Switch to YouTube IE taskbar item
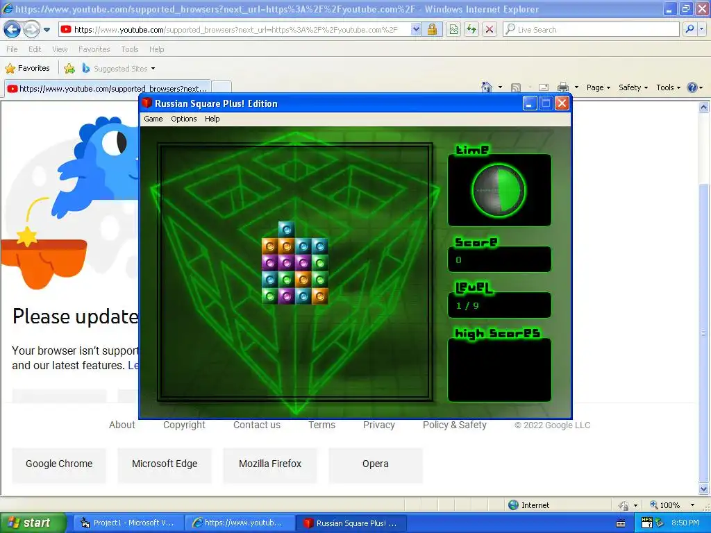The height and width of the screenshot is (533, 711). pos(240,523)
